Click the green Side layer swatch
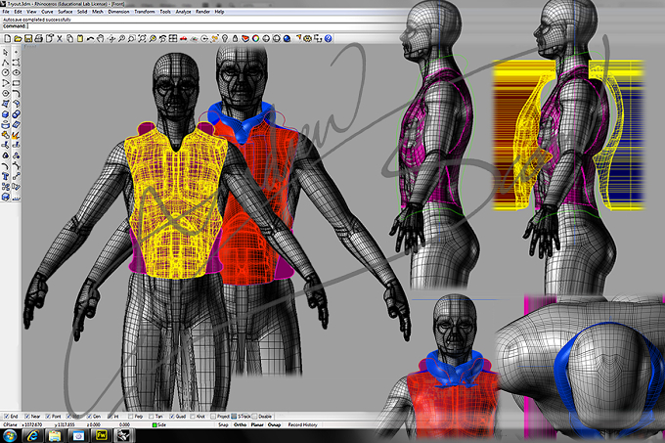Screen dimensions: 665x443 click(155, 424)
